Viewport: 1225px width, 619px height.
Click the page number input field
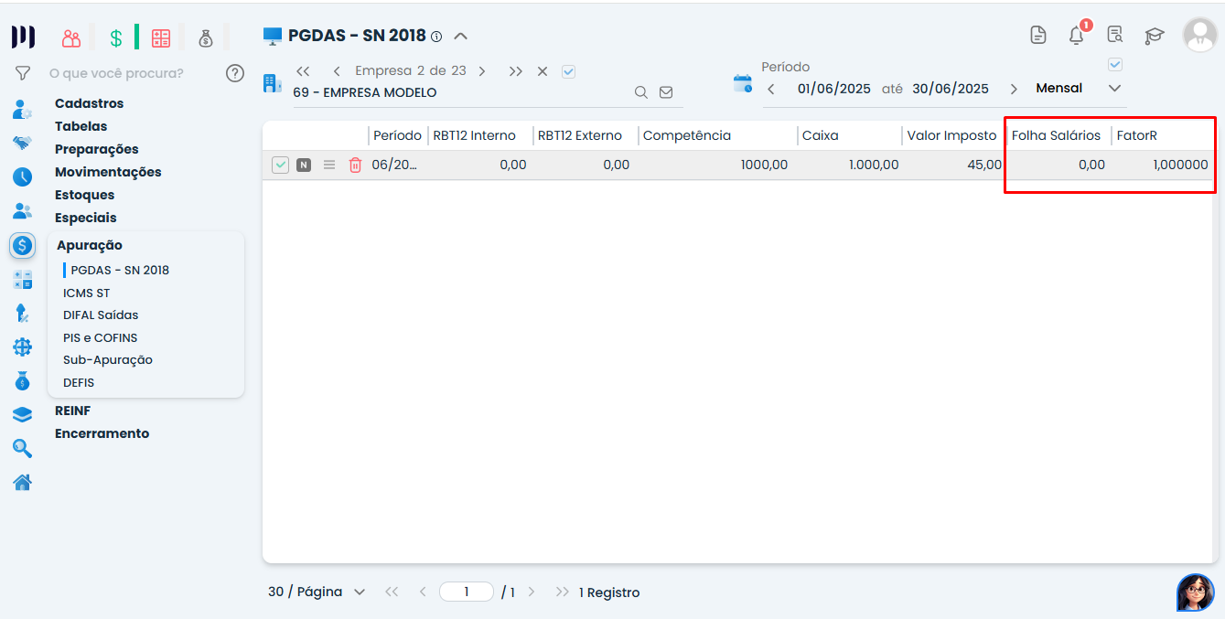467,592
